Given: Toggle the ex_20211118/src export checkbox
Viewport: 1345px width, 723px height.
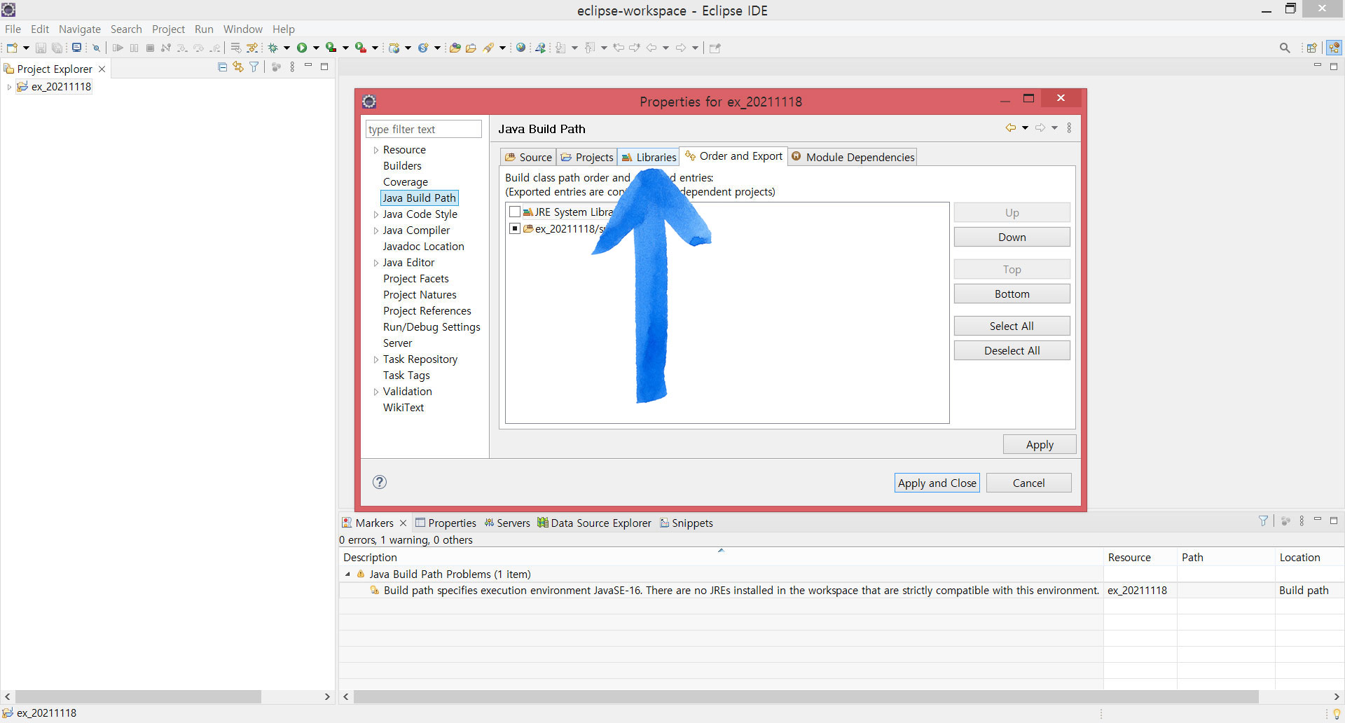Looking at the screenshot, I should pyautogui.click(x=515, y=228).
